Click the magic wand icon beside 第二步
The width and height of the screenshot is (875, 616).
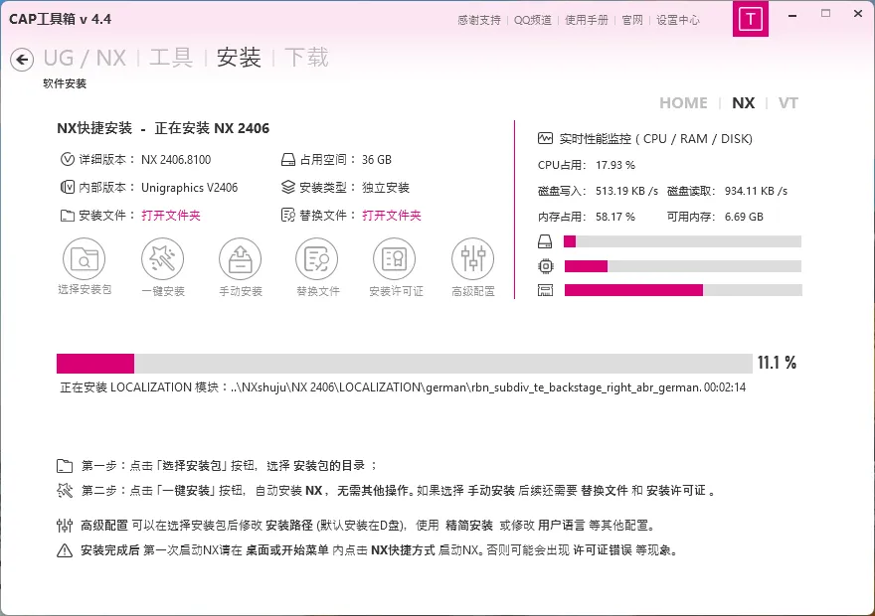tap(65, 491)
